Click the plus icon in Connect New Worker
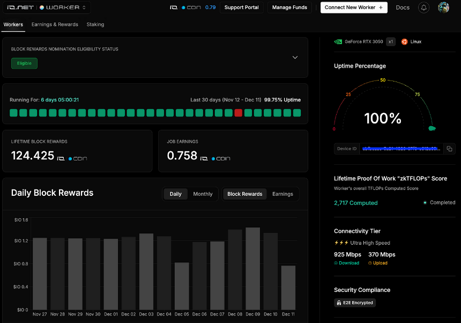 point(381,8)
